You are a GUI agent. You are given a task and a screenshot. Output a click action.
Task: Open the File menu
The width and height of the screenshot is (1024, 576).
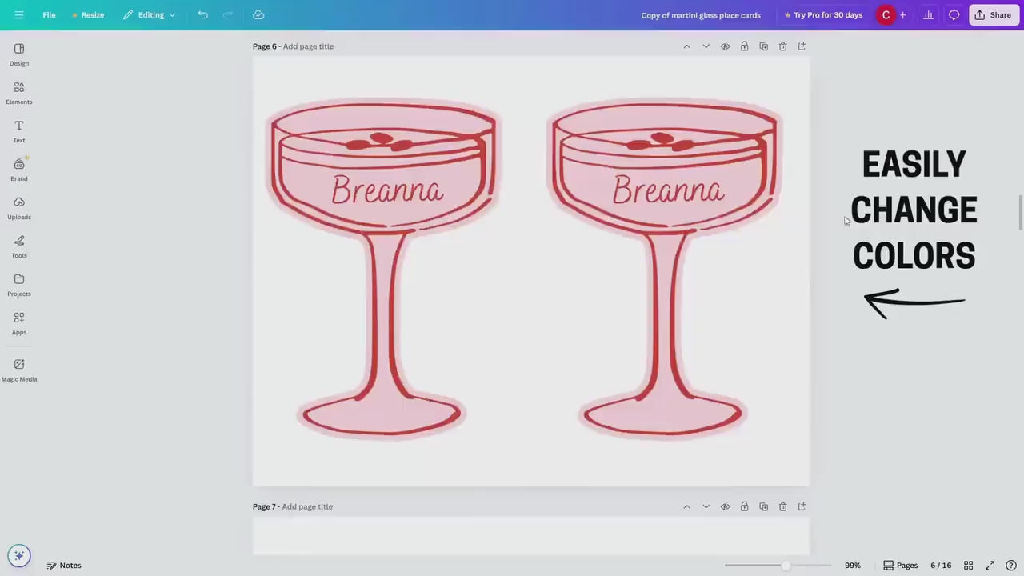pos(49,15)
